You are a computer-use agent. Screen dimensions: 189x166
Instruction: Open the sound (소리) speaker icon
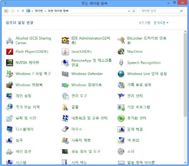(121, 152)
